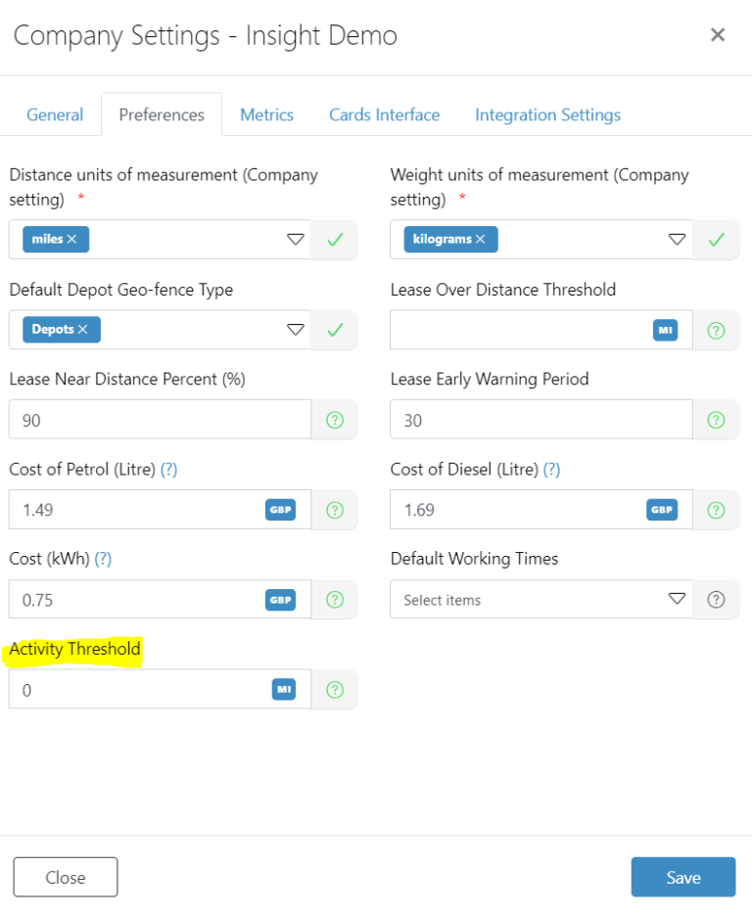This screenshot has height=914, width=752.
Task: Click the green checkmark beside weight units
Action: 716,239
